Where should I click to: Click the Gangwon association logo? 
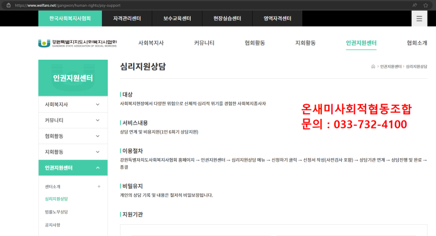[78, 43]
